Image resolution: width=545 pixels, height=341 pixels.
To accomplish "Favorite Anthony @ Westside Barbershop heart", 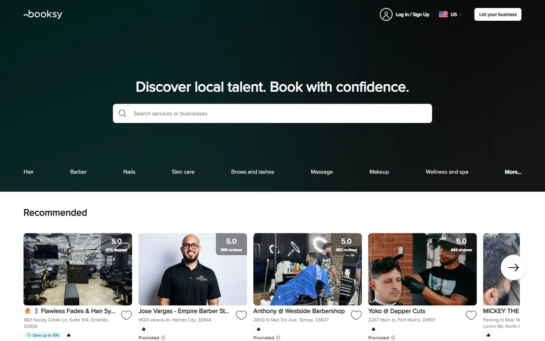I will tap(356, 315).
